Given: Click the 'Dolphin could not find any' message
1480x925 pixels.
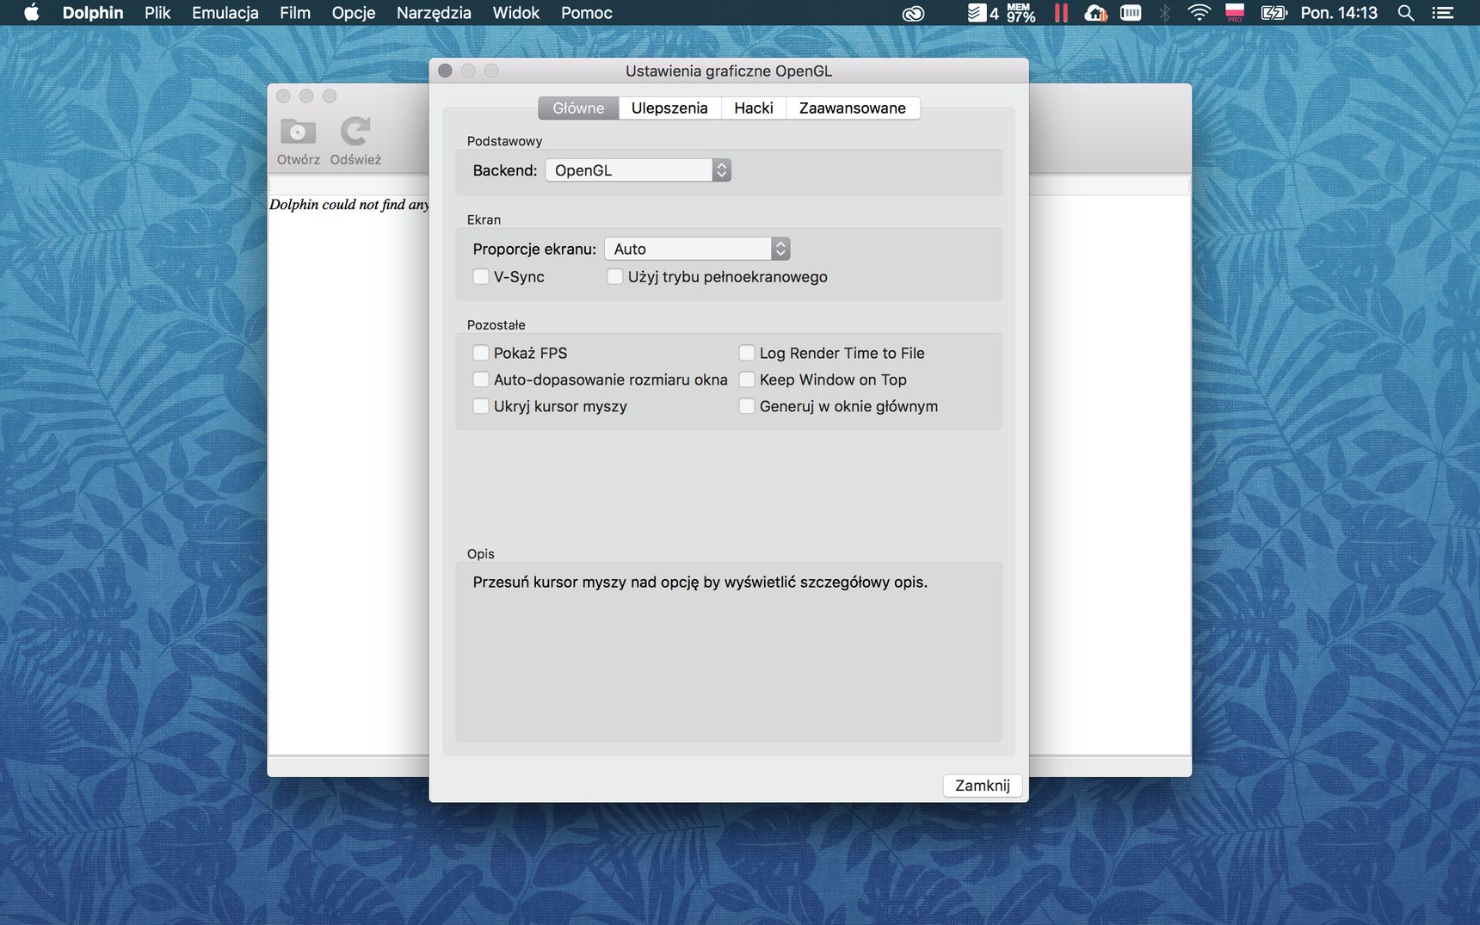Looking at the screenshot, I should (x=349, y=204).
